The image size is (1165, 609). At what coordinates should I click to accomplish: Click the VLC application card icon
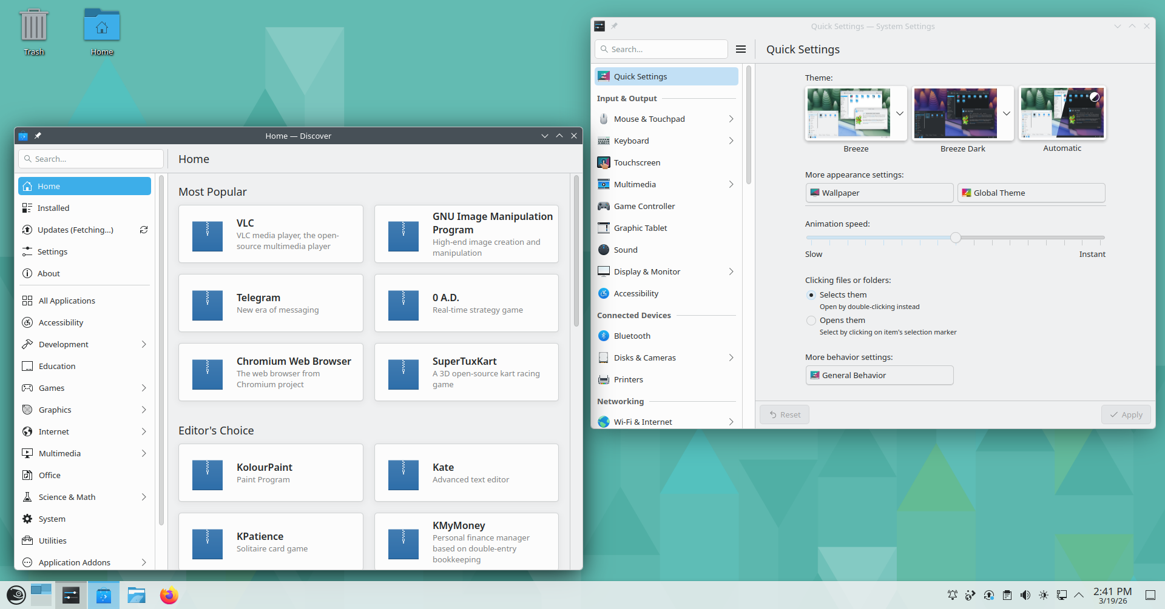pyautogui.click(x=208, y=236)
